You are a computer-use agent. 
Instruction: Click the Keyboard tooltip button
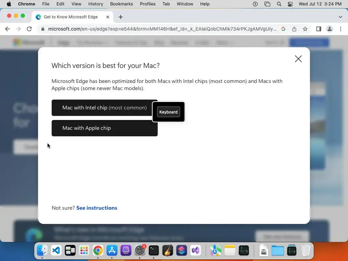click(x=169, y=112)
